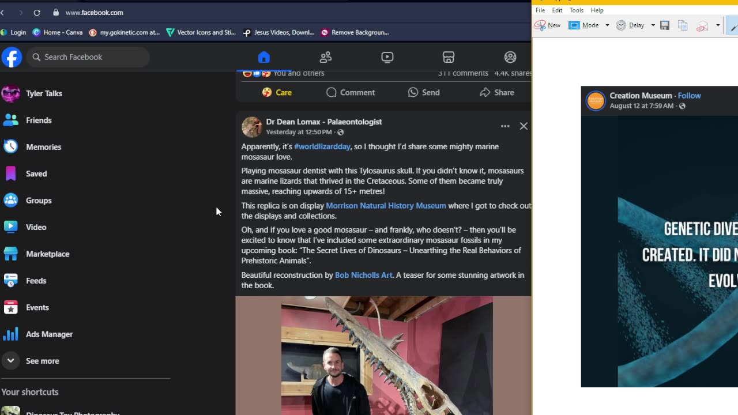Open the Friends tab icon in top bar
The height and width of the screenshot is (415, 738).
pyautogui.click(x=326, y=57)
